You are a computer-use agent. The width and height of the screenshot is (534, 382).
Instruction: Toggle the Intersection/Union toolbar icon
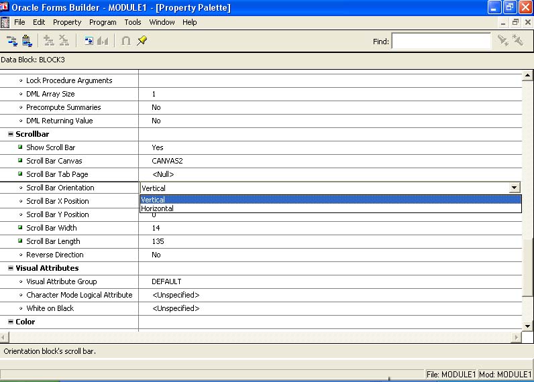click(125, 41)
